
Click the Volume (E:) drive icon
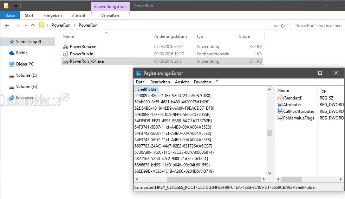click(12, 76)
